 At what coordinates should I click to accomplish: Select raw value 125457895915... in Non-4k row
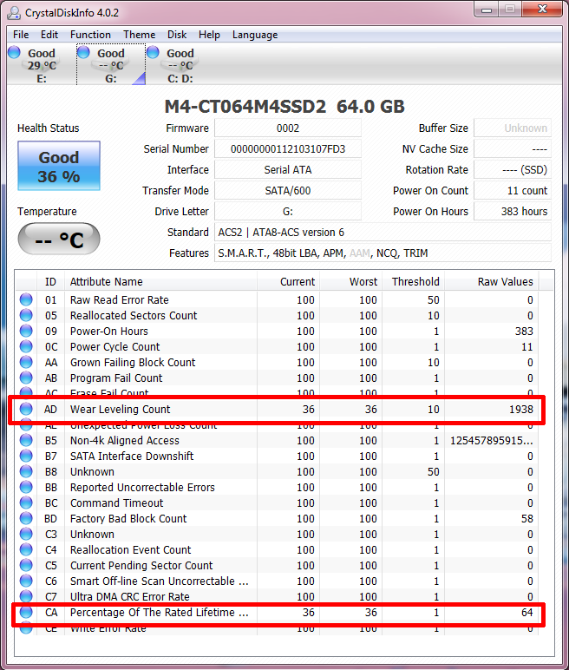tap(492, 440)
